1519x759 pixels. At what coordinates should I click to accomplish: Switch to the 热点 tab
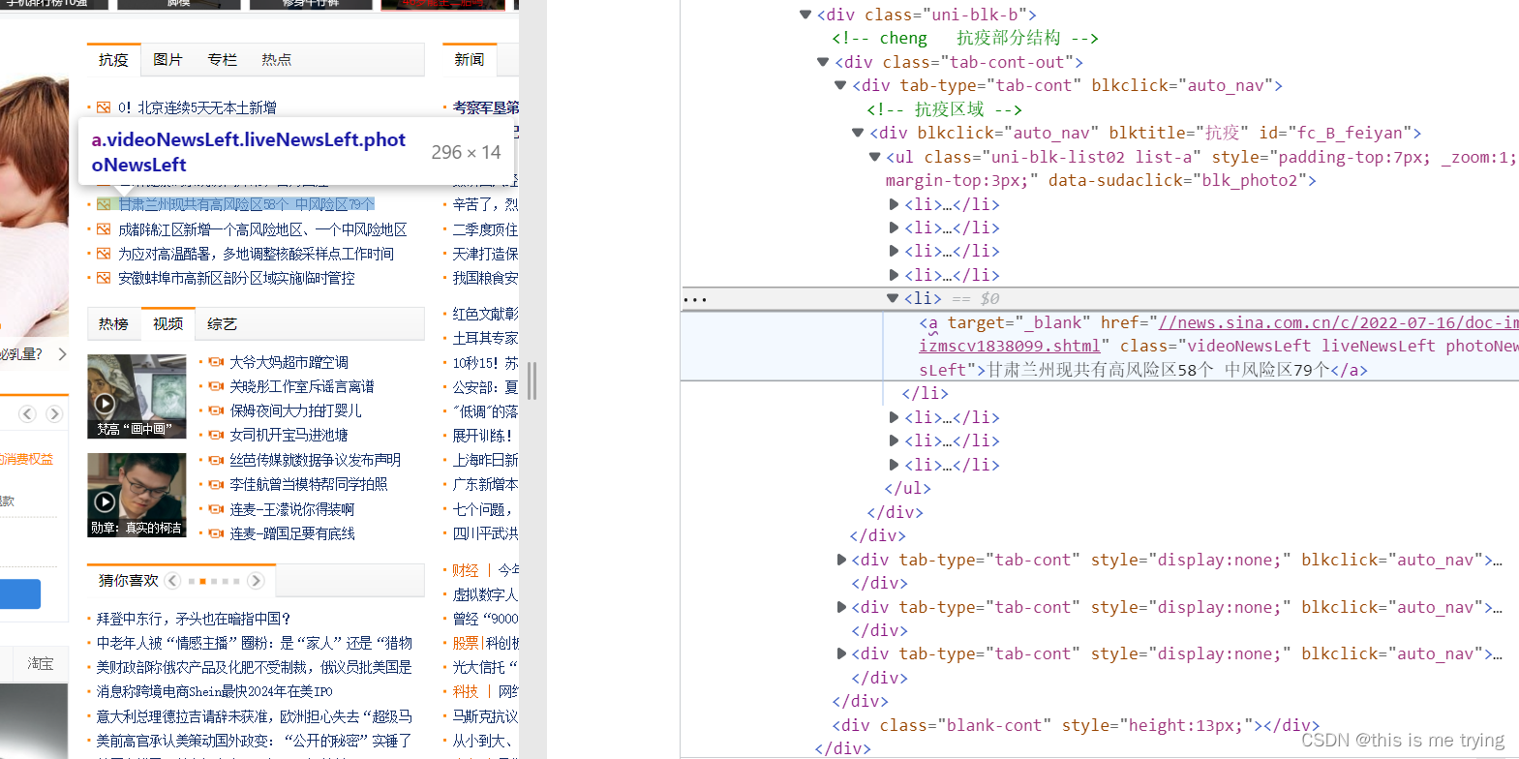276,60
